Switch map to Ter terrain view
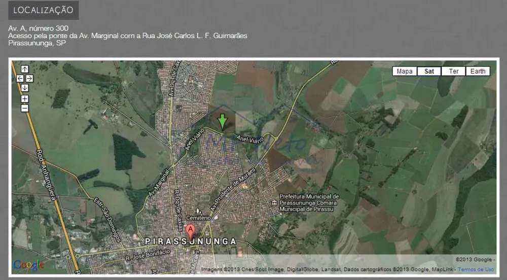The width and height of the screenshot is (507, 280). click(x=454, y=71)
